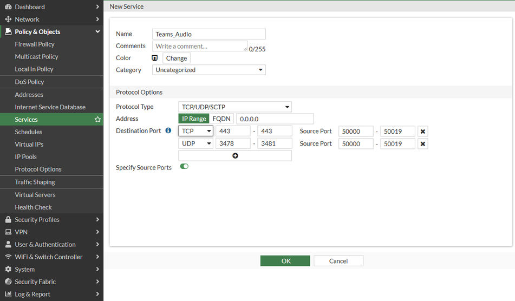Disable the Specify Source Ports toggle
Image resolution: width=515 pixels, height=301 pixels.
184,167
